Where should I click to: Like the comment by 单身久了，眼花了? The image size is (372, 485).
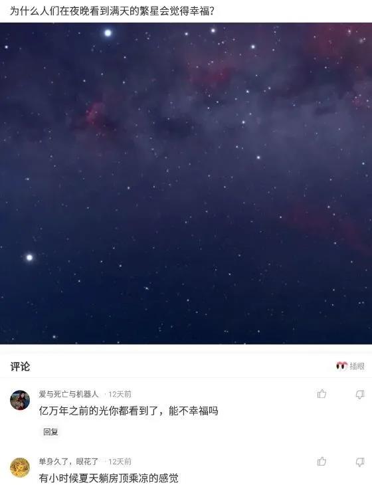tap(322, 461)
